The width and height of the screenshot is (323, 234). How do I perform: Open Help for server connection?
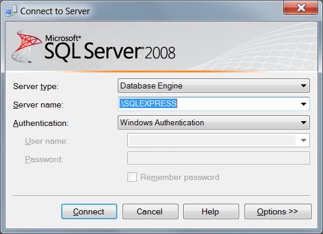[211, 211]
